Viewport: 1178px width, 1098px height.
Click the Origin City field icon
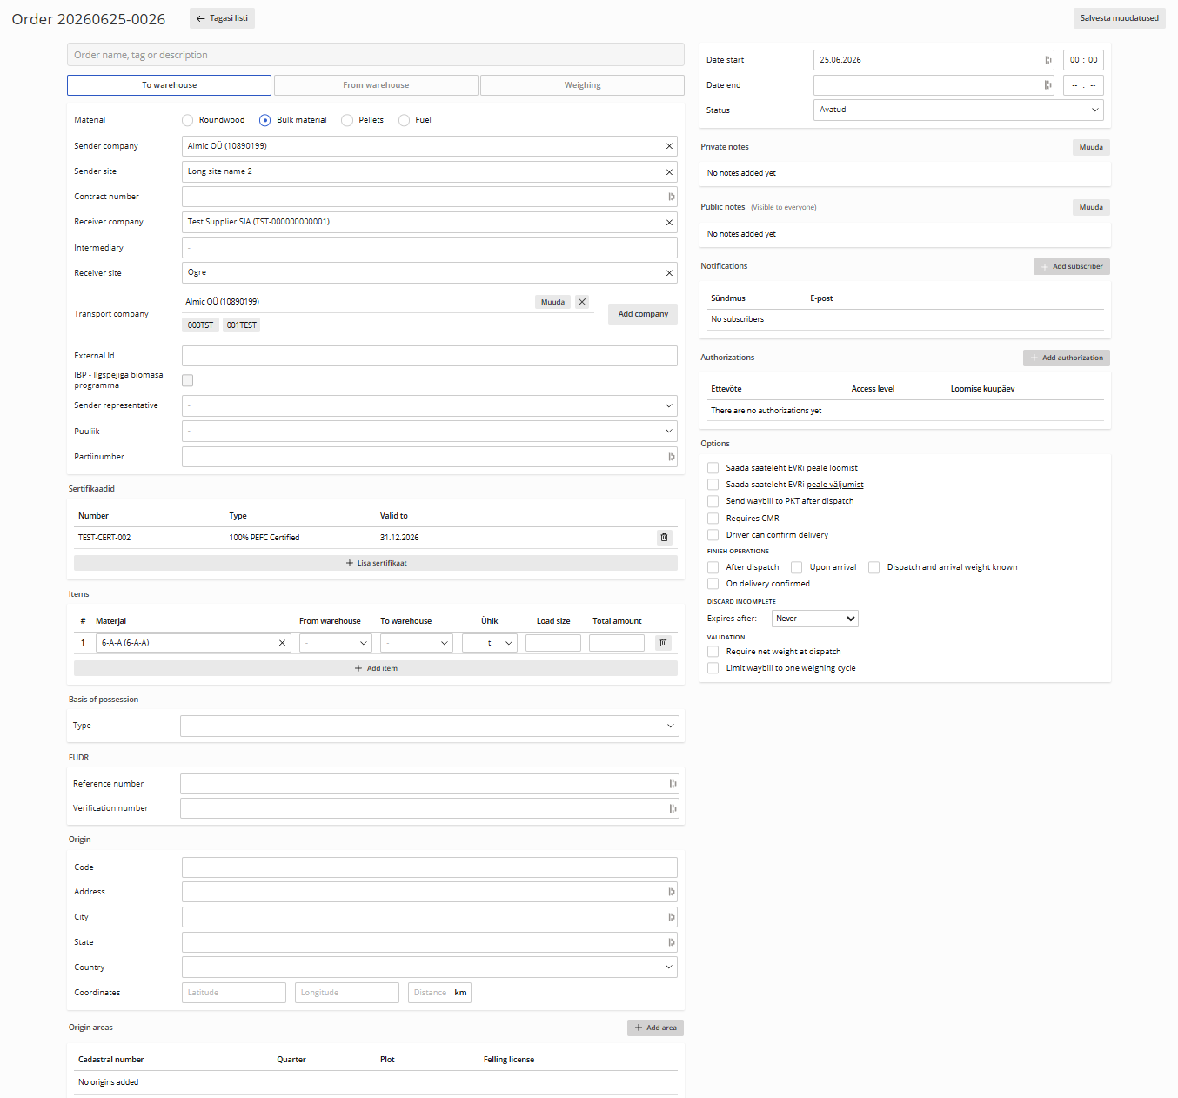click(671, 917)
